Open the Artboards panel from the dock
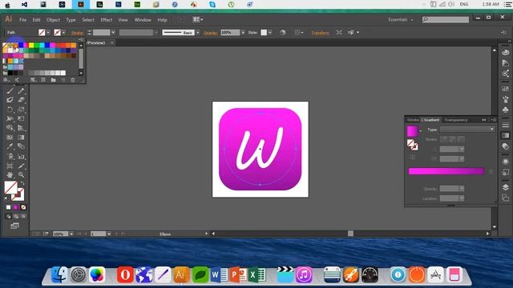 click(506, 198)
